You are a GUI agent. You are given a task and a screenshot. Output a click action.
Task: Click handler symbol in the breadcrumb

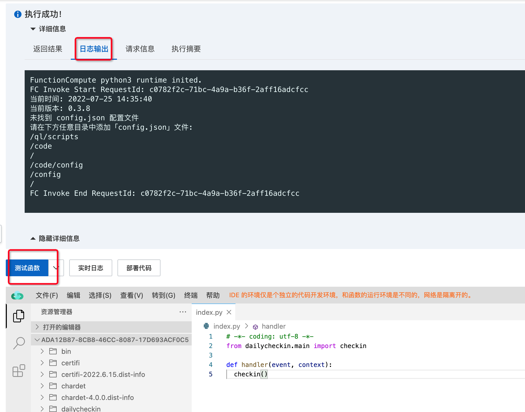pyautogui.click(x=274, y=326)
